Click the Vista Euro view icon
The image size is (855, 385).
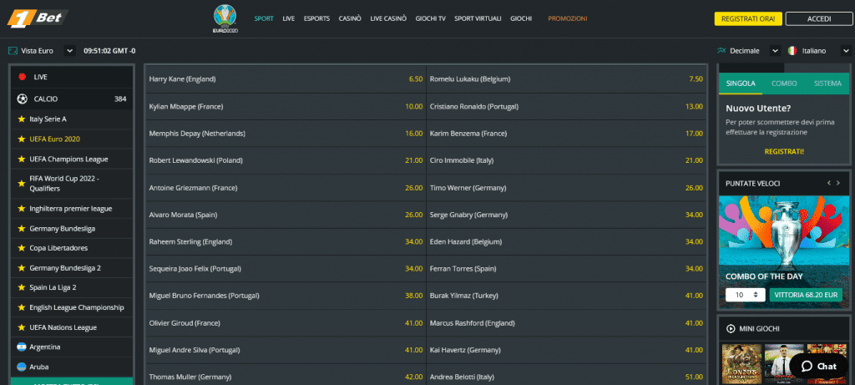[x=13, y=51]
